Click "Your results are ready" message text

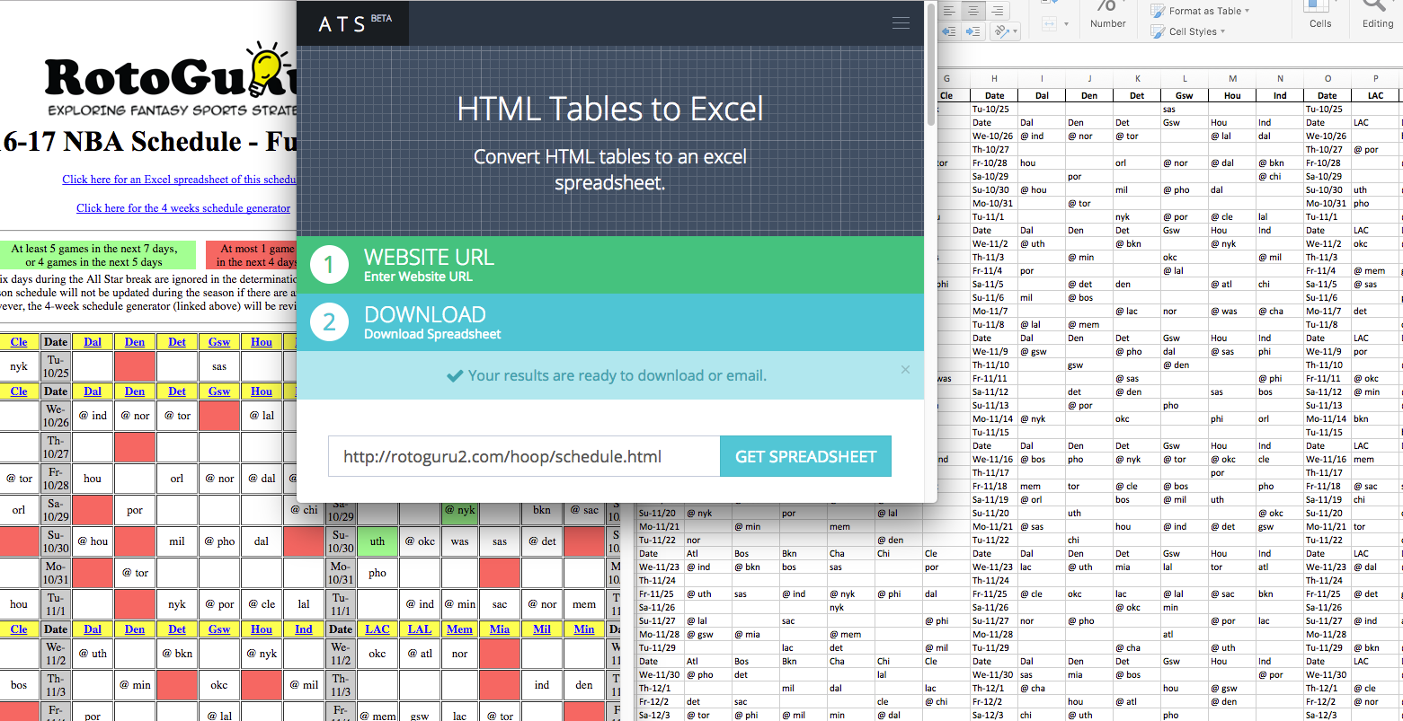point(617,375)
